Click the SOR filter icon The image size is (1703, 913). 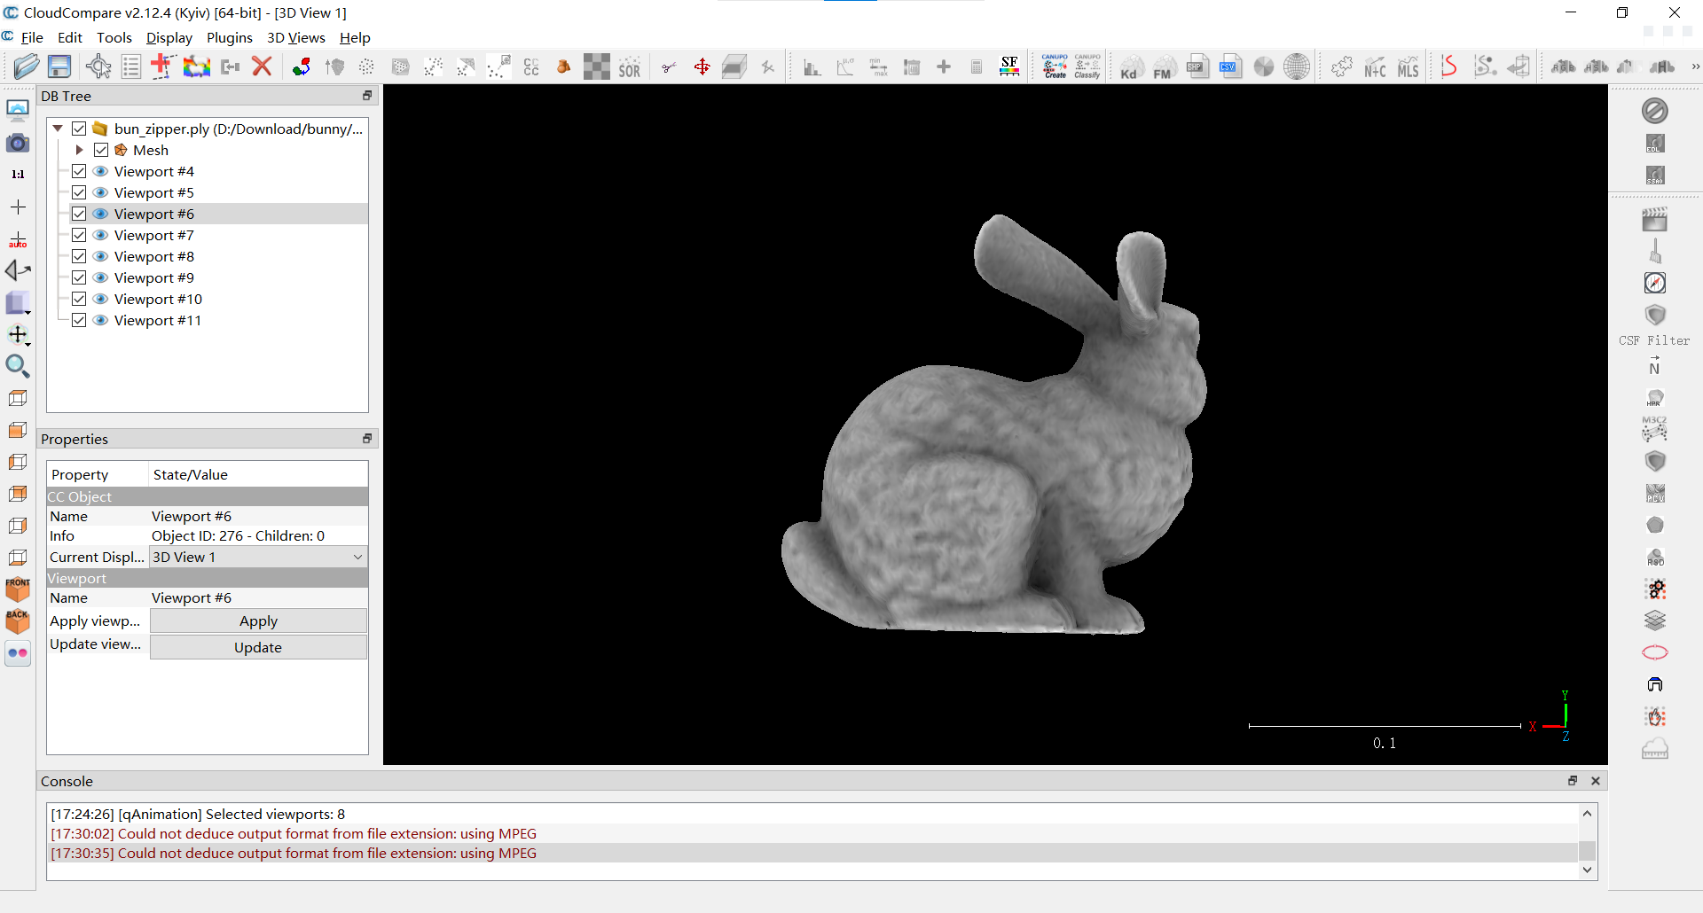[x=630, y=68]
